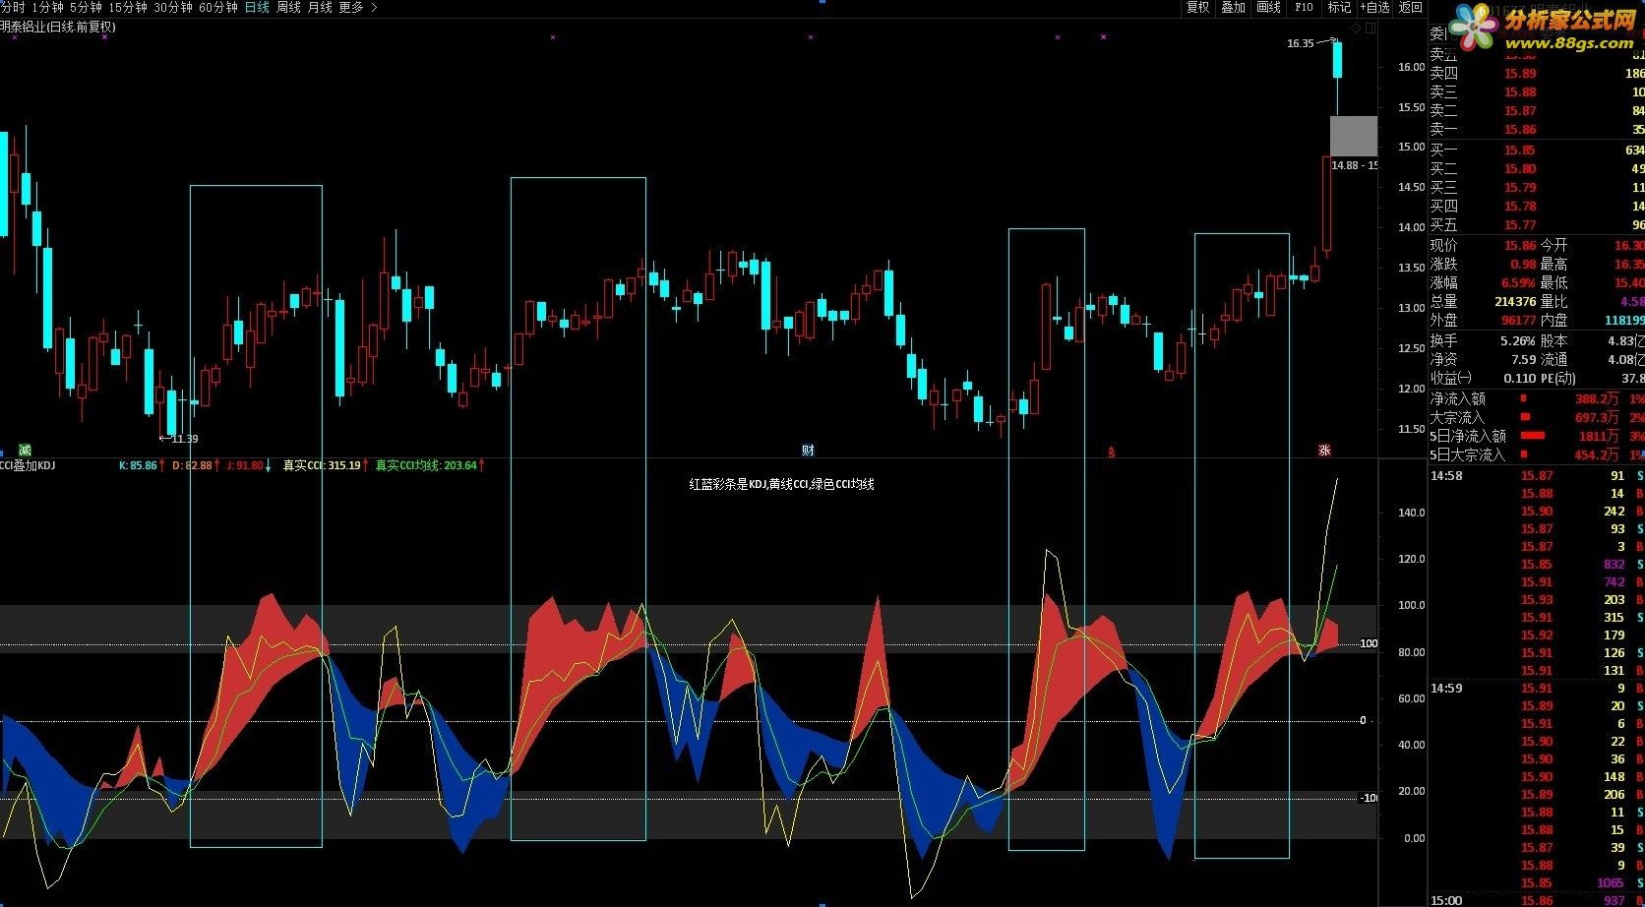1645x907 pixels.
Task: Click the 买一 order row 15.85
Action: tap(1536, 150)
